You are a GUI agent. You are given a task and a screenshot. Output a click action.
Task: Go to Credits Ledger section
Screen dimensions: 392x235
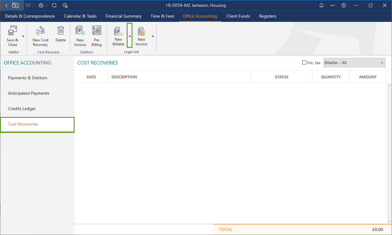point(22,109)
